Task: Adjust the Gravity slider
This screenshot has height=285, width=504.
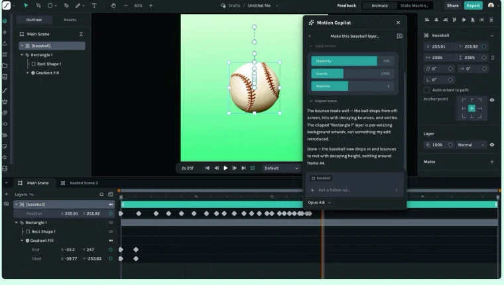Action: [x=353, y=74]
